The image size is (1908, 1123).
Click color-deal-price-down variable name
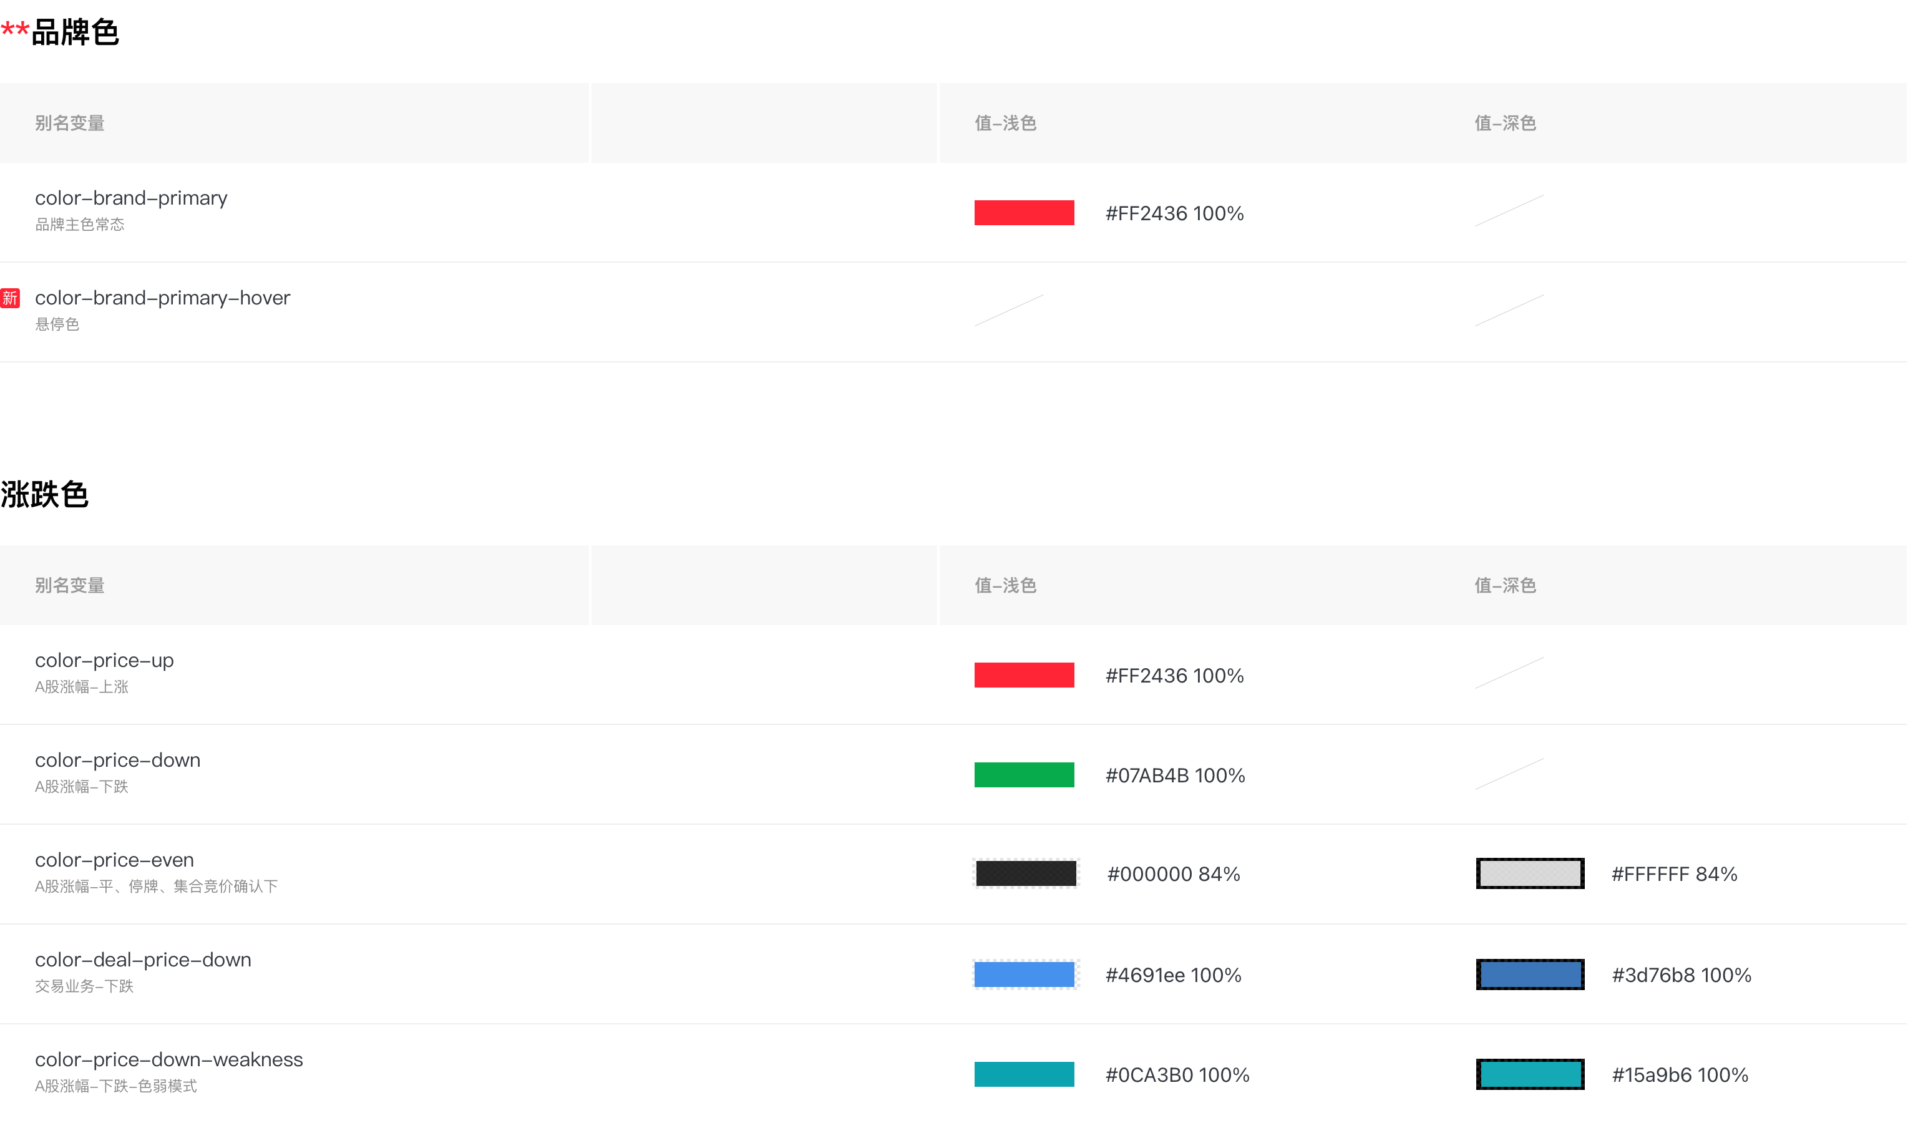(143, 960)
